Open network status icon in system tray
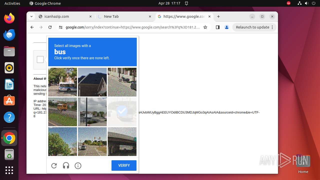Viewport: 320px width, 180px height. 299,3
